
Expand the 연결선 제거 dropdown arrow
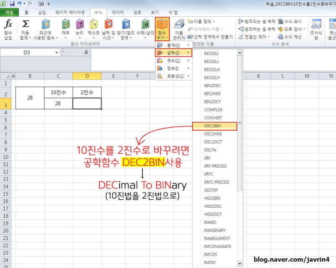coord(268,37)
